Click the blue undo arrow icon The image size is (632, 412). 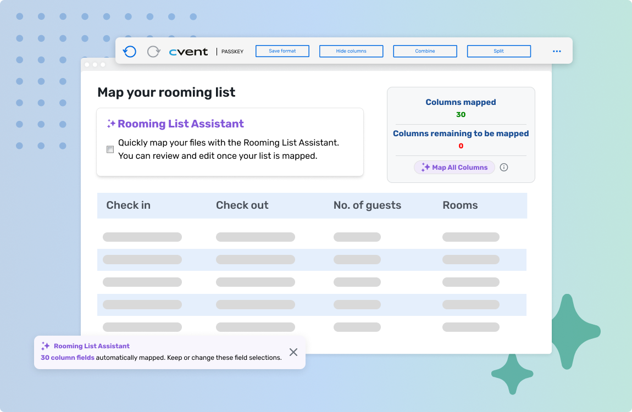pyautogui.click(x=130, y=51)
